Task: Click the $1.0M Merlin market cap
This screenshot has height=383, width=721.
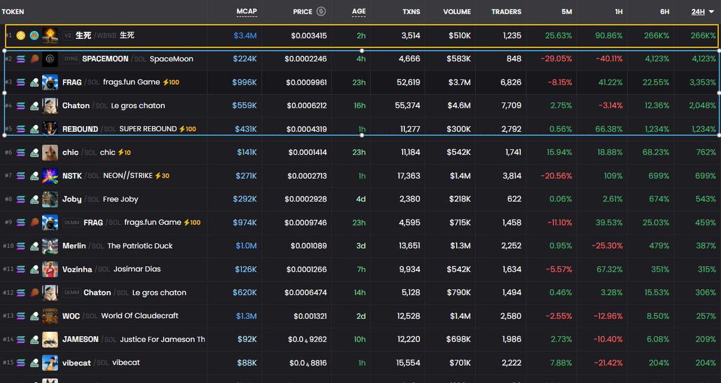Action: coord(246,246)
